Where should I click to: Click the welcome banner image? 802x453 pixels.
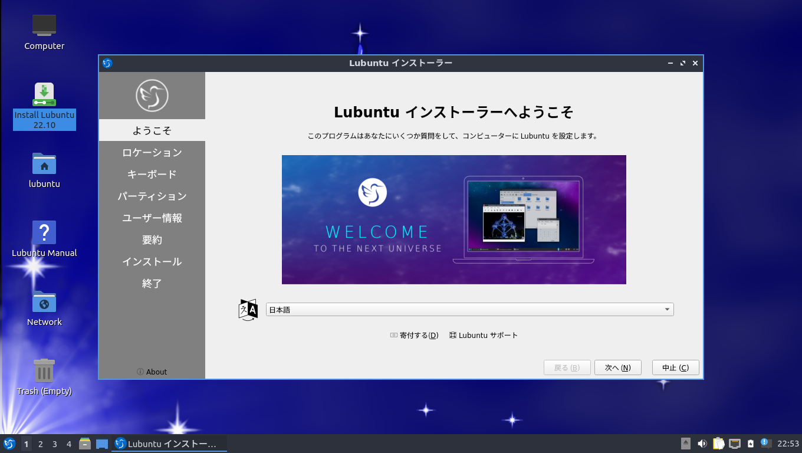[x=454, y=219]
